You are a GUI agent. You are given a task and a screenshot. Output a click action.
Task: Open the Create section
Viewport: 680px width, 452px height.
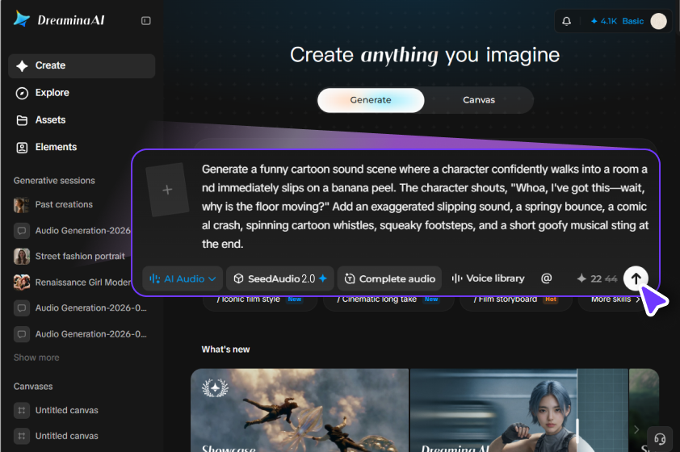point(82,66)
